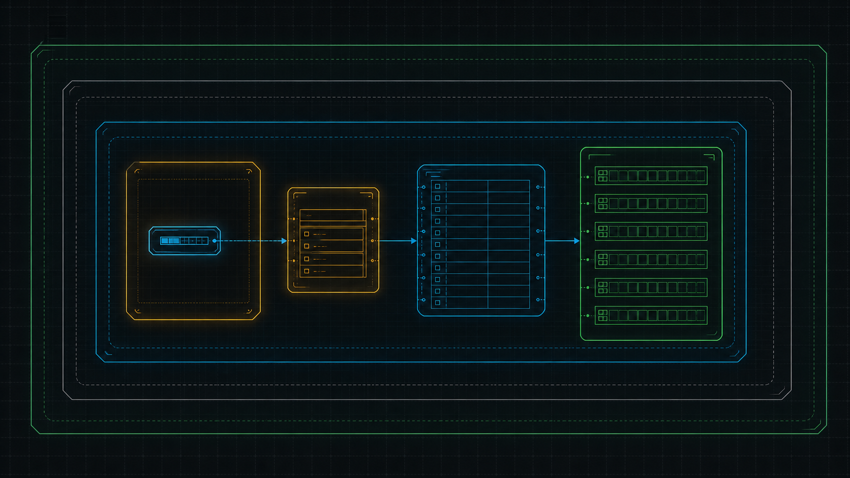Click the grid icon in the third green row
The height and width of the screenshot is (478, 850).
point(602,232)
